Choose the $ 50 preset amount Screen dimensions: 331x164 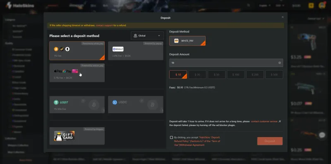coord(216,75)
